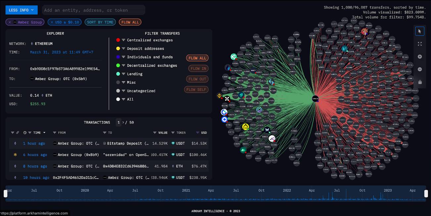Remove the Amber Group filter chip

(10, 22)
